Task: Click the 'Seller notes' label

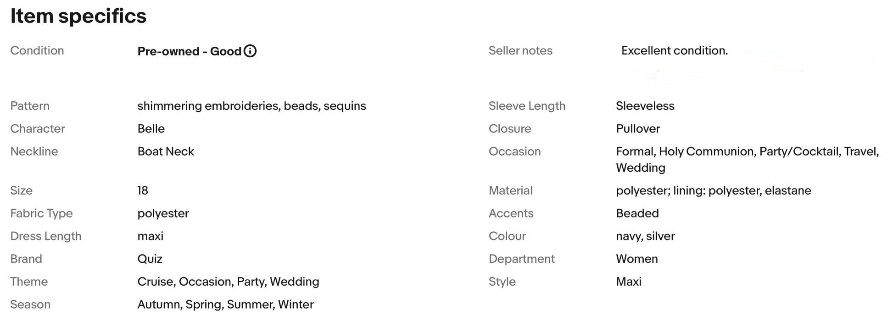Action: 520,51
